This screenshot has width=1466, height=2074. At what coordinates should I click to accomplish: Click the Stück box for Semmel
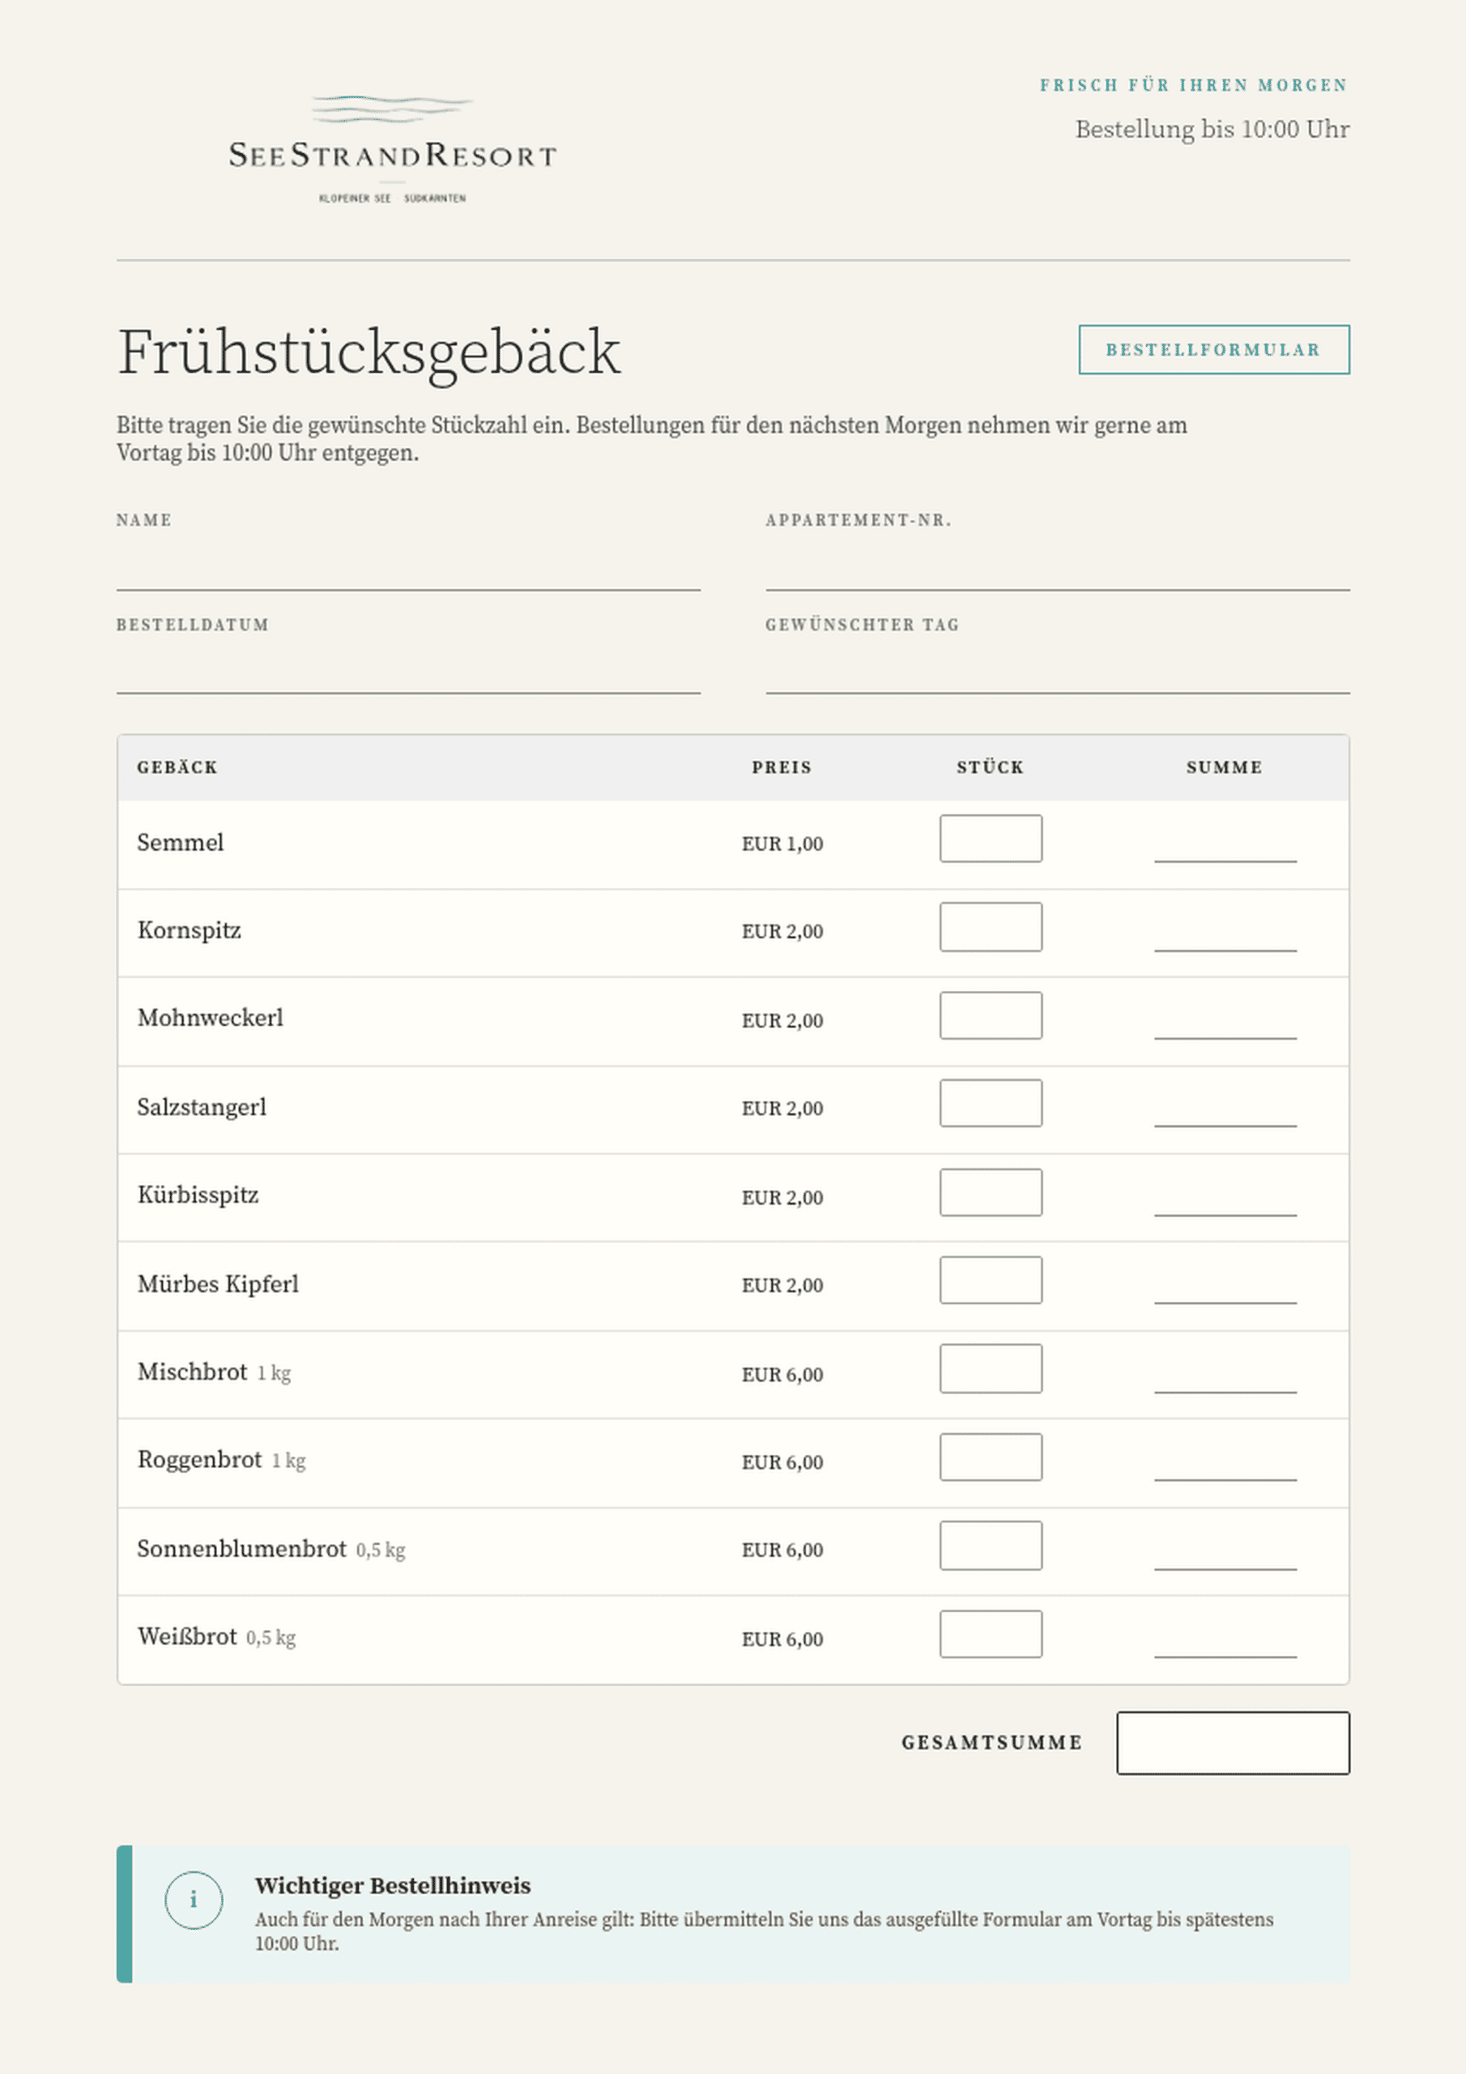(991, 839)
